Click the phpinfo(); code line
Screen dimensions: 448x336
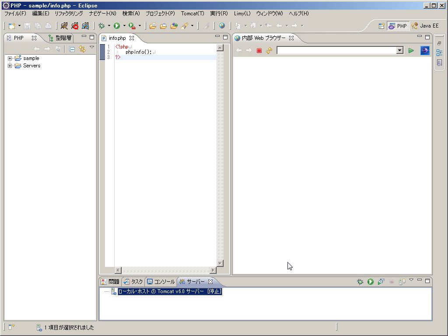[x=139, y=52]
